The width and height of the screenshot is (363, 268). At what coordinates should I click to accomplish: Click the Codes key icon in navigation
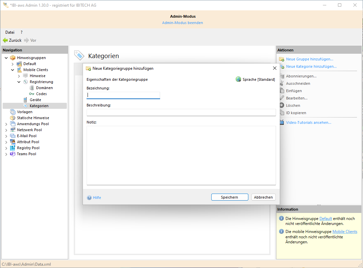(32, 94)
